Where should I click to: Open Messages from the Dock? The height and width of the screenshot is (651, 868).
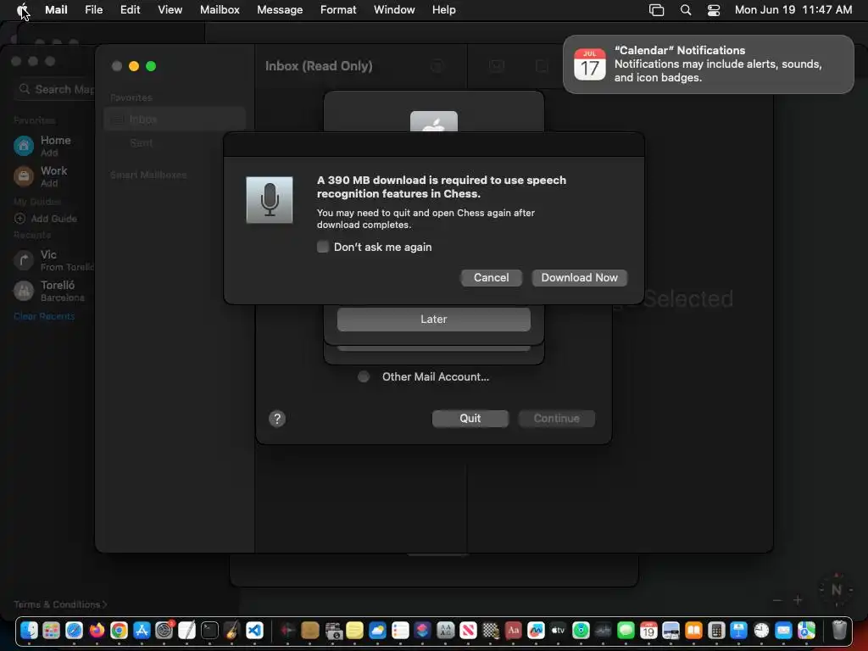point(626,630)
